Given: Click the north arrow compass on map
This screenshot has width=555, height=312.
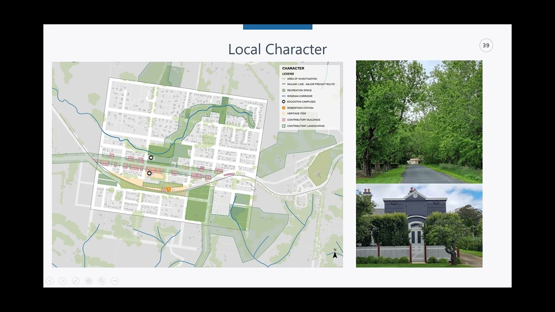Looking at the screenshot, I should pyautogui.click(x=335, y=254).
